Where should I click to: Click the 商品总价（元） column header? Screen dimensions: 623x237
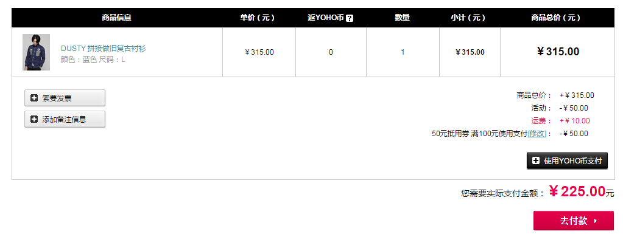(x=556, y=18)
